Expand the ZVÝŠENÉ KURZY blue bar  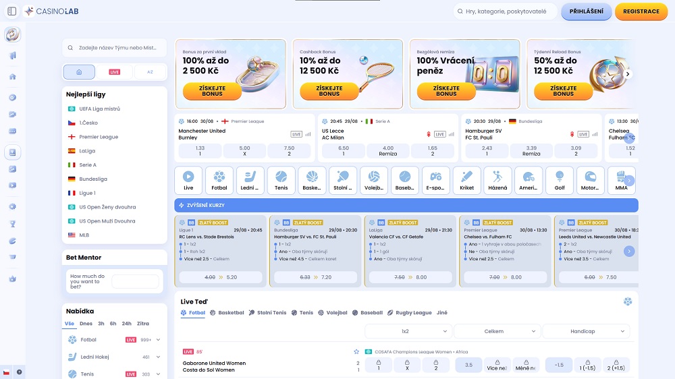click(x=406, y=205)
